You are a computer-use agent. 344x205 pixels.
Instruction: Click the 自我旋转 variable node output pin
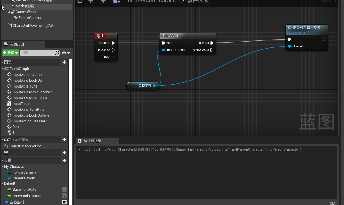pyautogui.click(x=154, y=85)
